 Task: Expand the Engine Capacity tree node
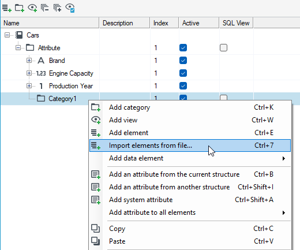(x=29, y=73)
